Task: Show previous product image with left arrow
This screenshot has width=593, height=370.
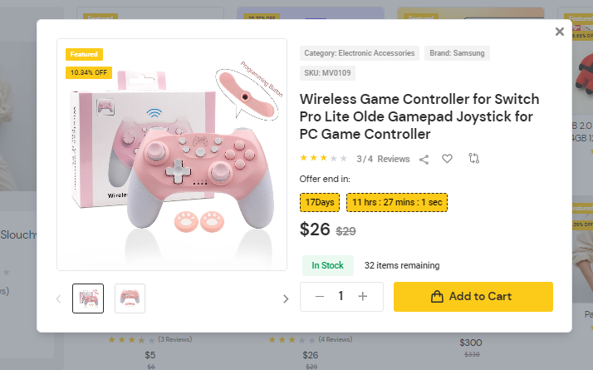Action: click(58, 299)
